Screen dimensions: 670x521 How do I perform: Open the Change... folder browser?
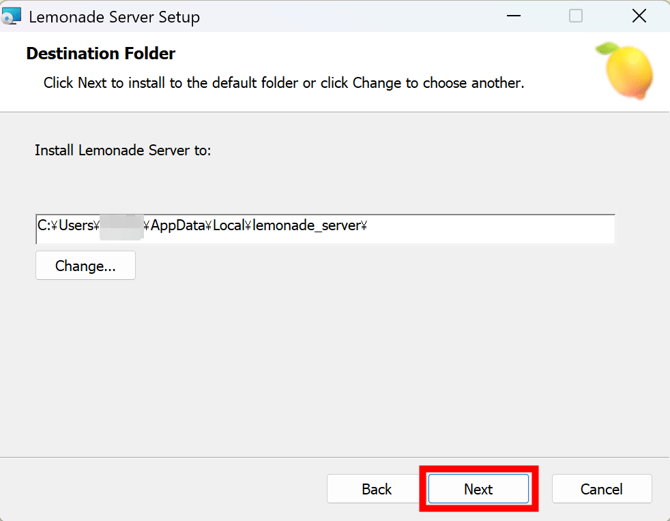pos(85,266)
